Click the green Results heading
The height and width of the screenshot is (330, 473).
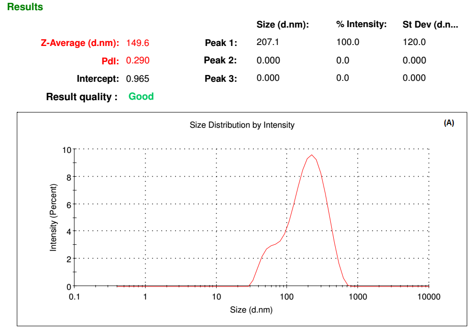[x=25, y=7]
